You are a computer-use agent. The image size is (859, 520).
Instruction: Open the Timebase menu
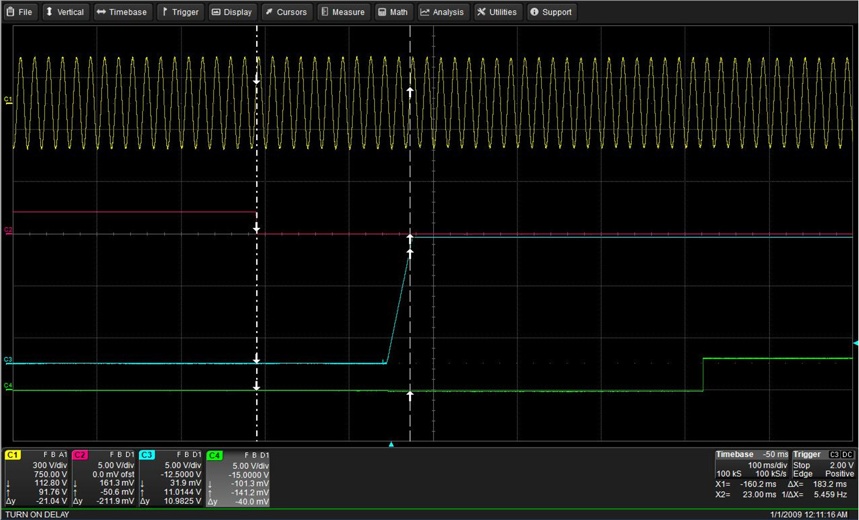pos(121,12)
